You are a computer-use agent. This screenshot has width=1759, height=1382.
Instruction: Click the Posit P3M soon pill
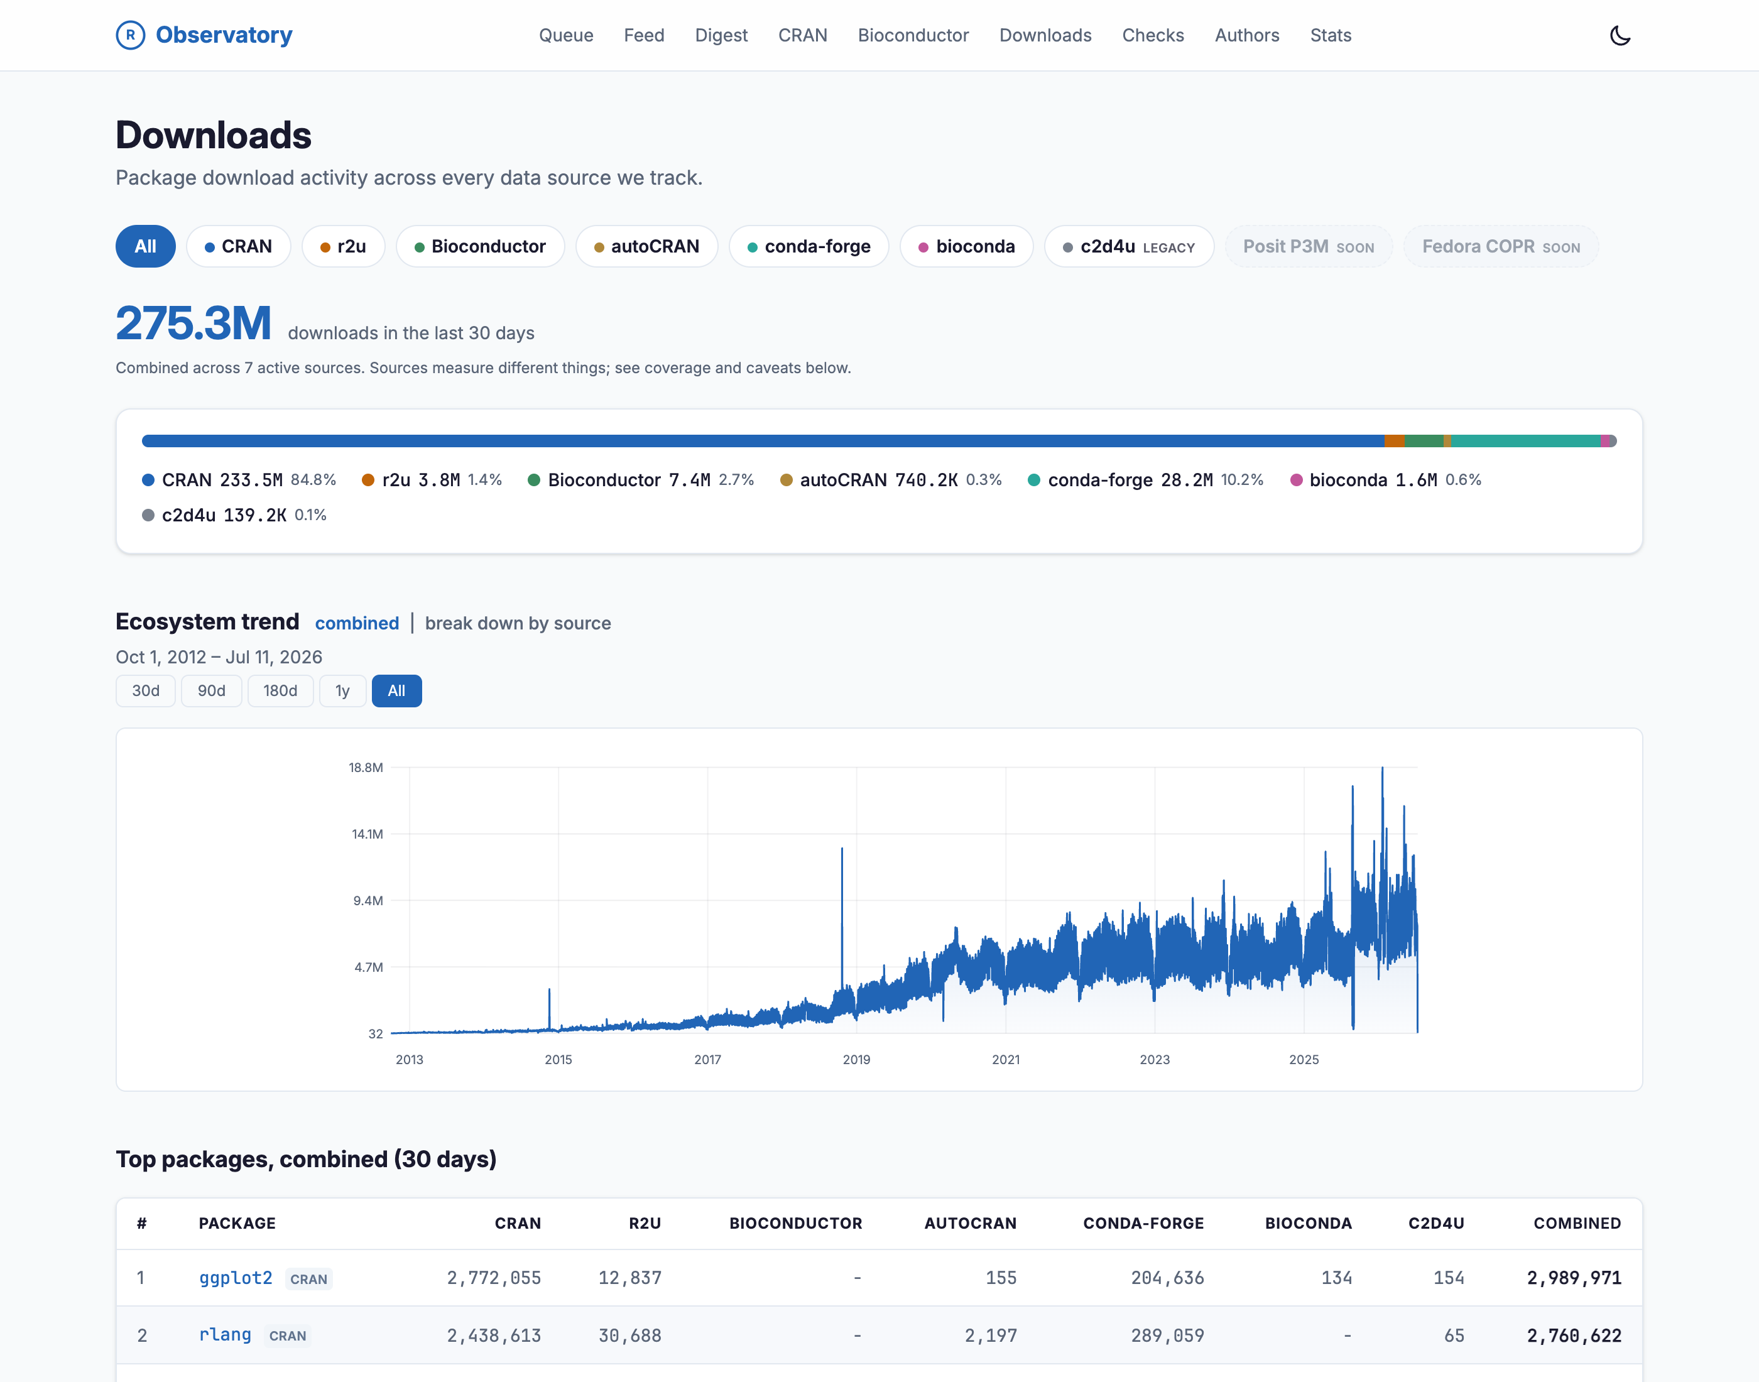click(1309, 246)
